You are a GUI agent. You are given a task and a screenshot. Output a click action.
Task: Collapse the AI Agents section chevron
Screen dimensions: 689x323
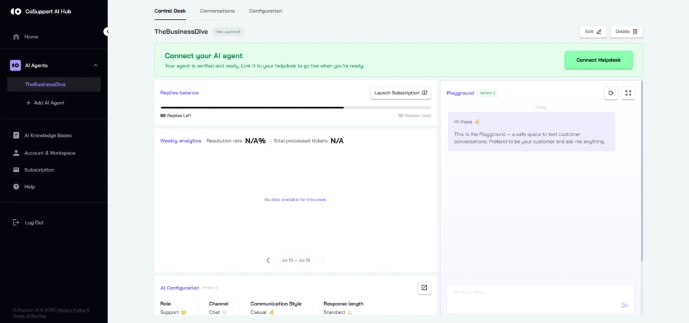95,65
